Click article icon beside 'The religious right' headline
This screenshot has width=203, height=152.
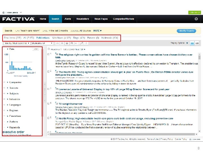point(57,54)
